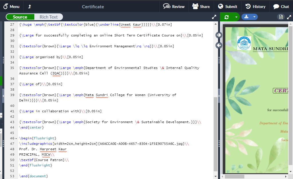The width and height of the screenshot is (293, 179).
Task: Switch editor to Source mode
Action: [x=20, y=17]
